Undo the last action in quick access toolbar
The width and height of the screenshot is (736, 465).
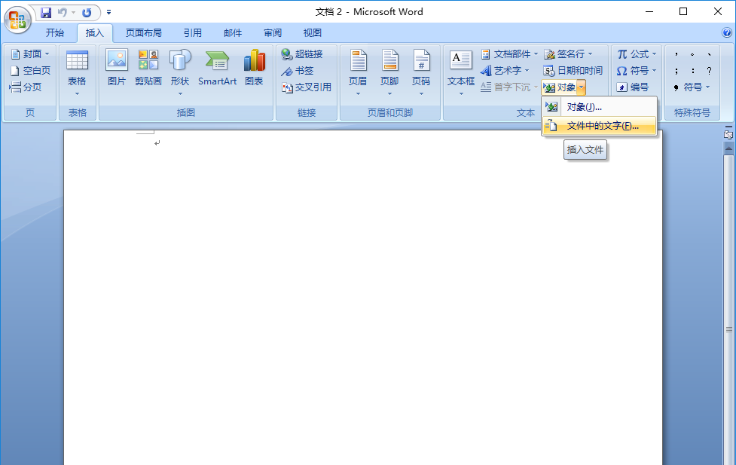63,13
